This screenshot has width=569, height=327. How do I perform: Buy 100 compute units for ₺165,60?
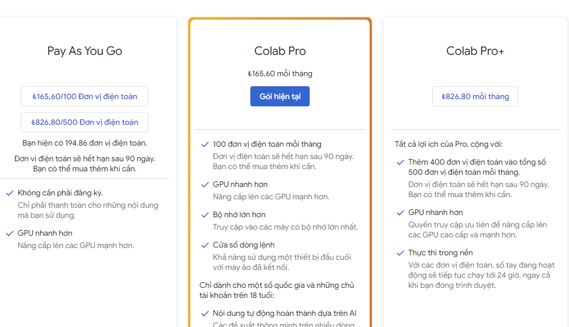tap(85, 96)
